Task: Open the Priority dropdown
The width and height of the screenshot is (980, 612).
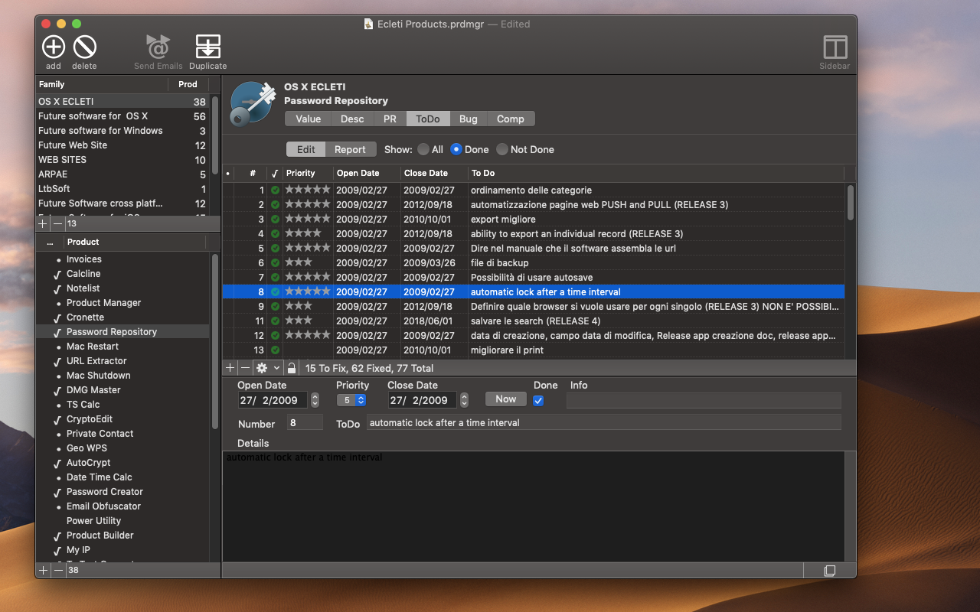Action: [351, 400]
